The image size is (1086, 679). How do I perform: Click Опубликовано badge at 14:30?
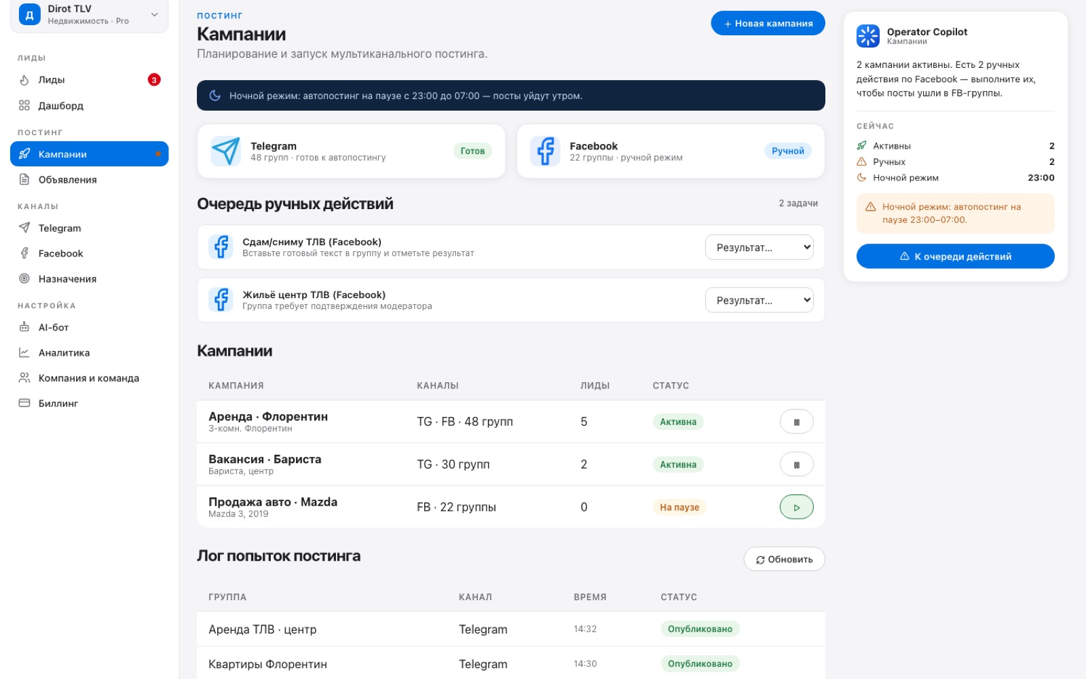pyautogui.click(x=700, y=663)
